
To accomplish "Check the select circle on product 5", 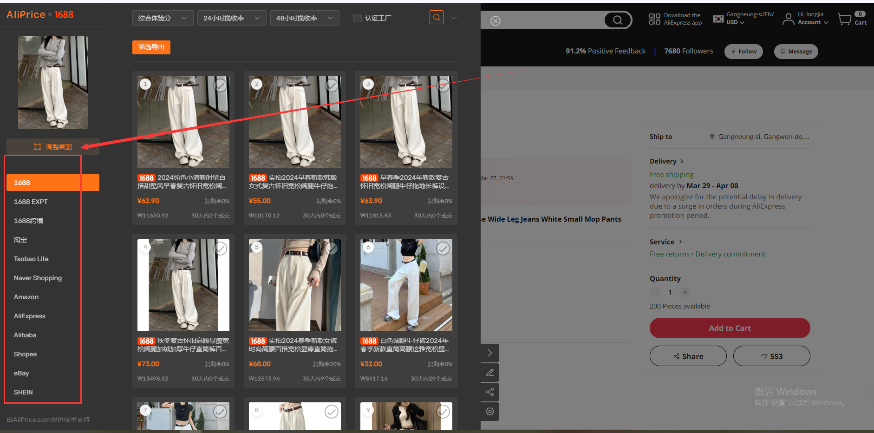I will 332,249.
